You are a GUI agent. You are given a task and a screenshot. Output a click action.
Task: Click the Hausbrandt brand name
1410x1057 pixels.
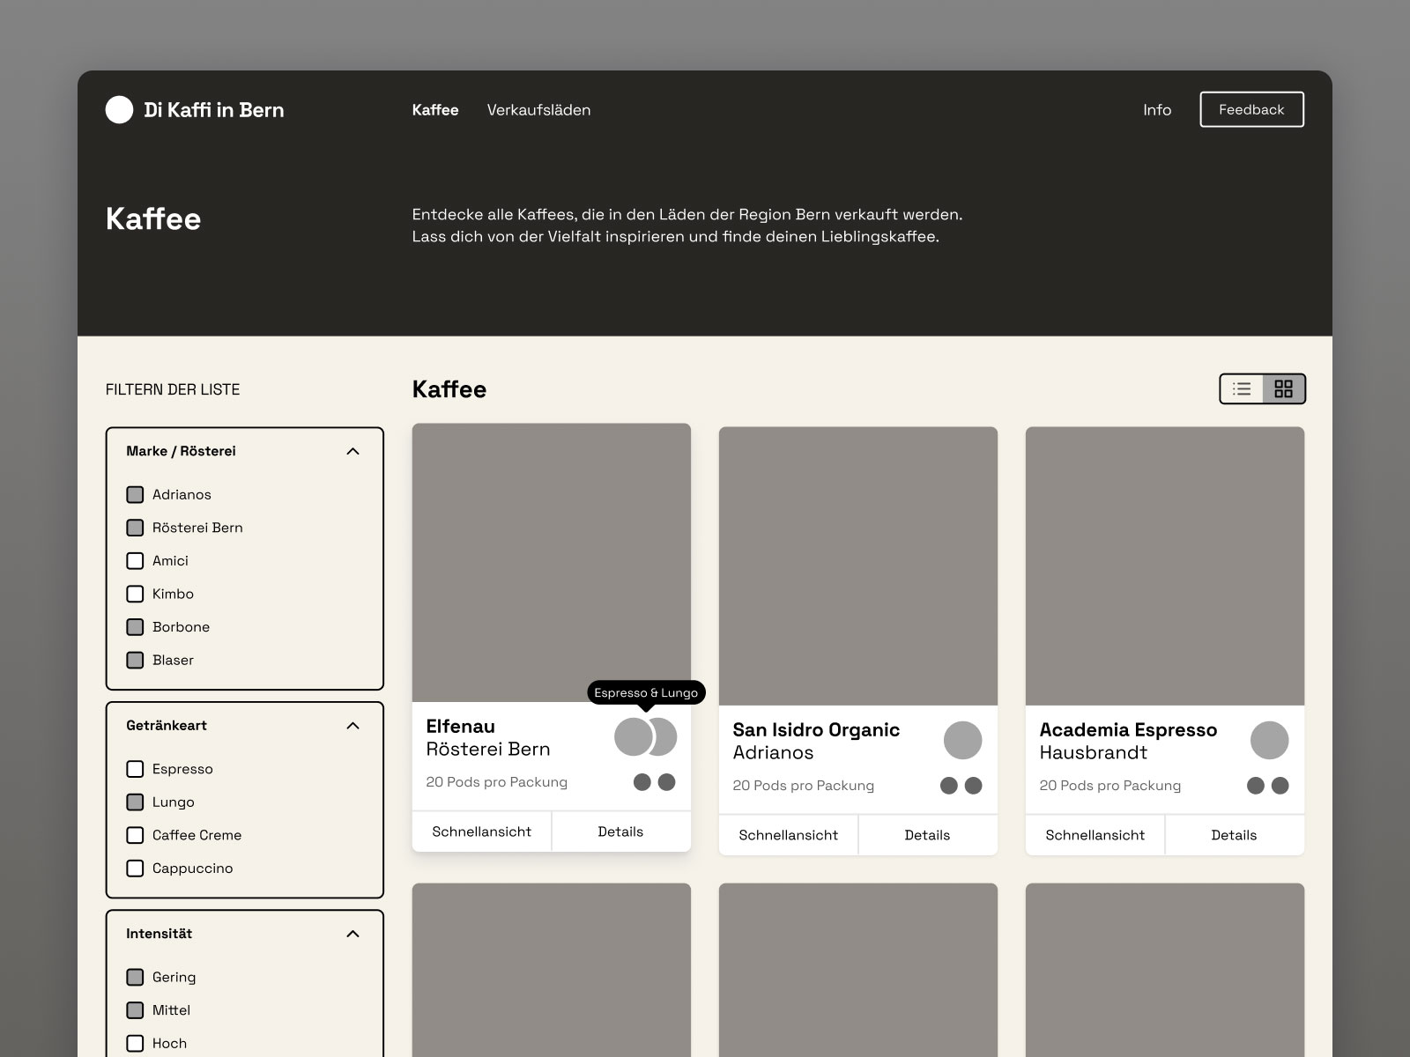tap(1093, 753)
